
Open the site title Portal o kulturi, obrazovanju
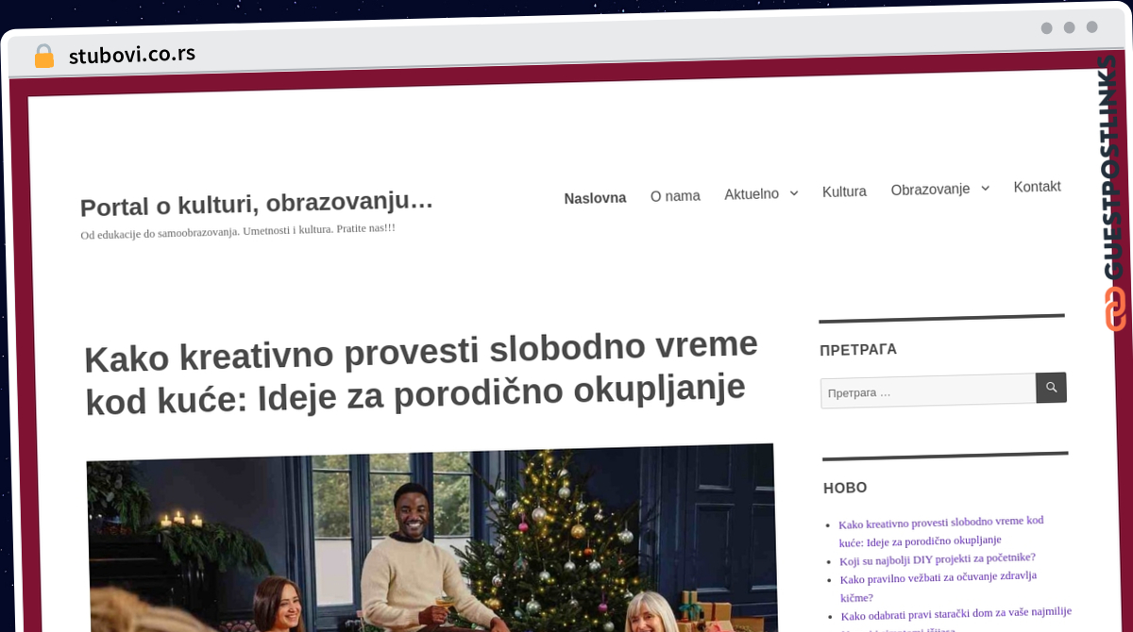tap(257, 204)
